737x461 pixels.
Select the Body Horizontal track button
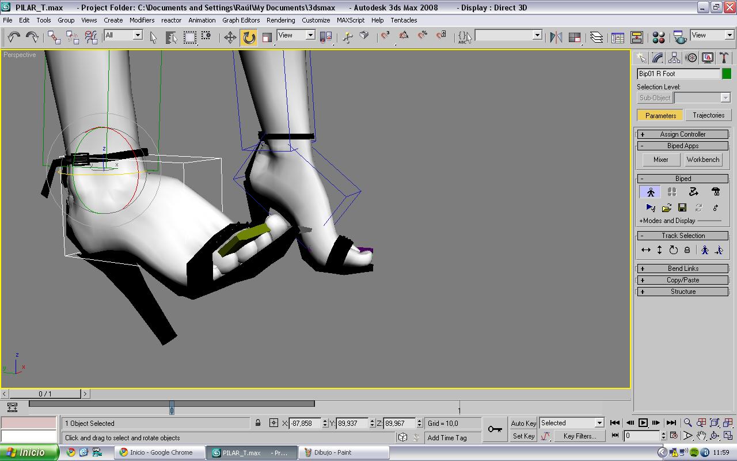(646, 250)
